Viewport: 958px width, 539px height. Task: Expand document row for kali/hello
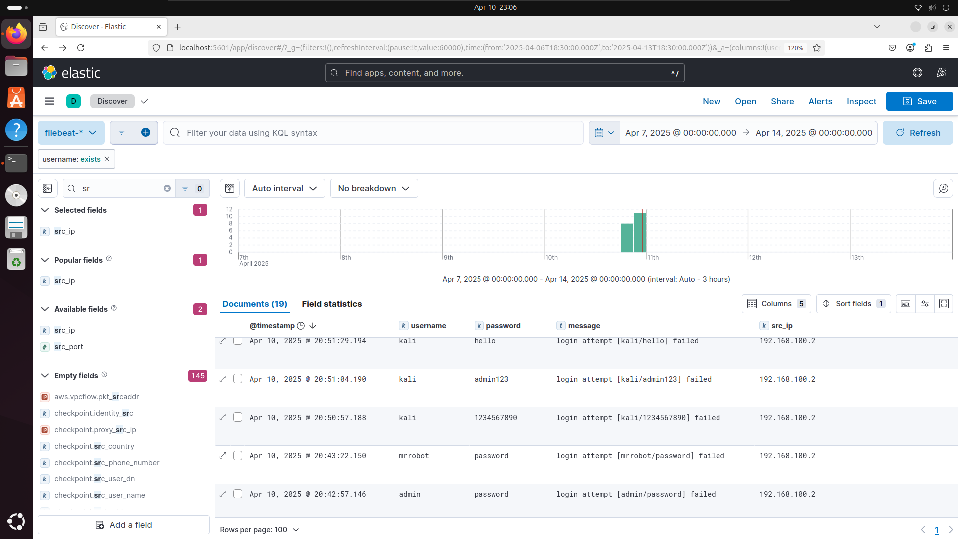click(223, 341)
